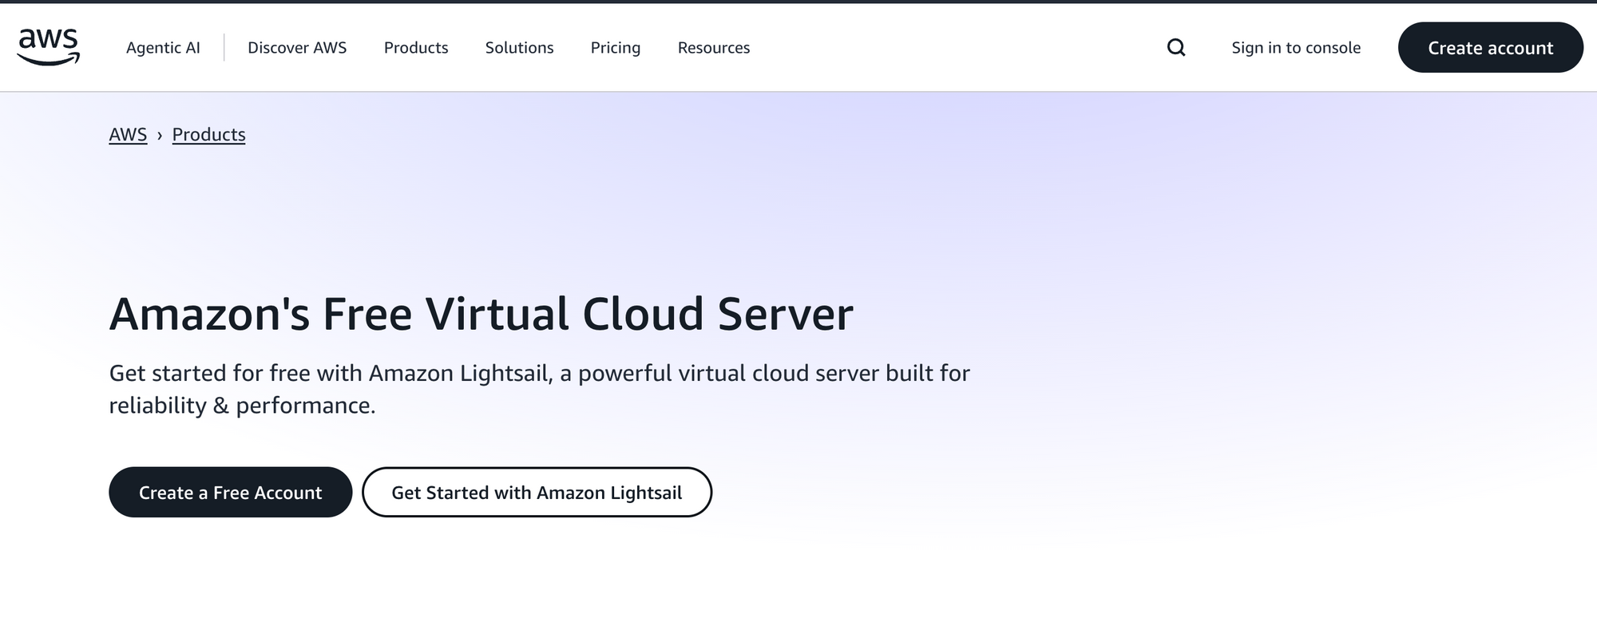1597x642 pixels.
Task: Open the Discover AWS menu
Action: [x=297, y=48]
